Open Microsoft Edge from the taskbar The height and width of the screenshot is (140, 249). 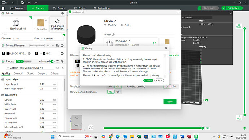pyautogui.click(x=118, y=136)
